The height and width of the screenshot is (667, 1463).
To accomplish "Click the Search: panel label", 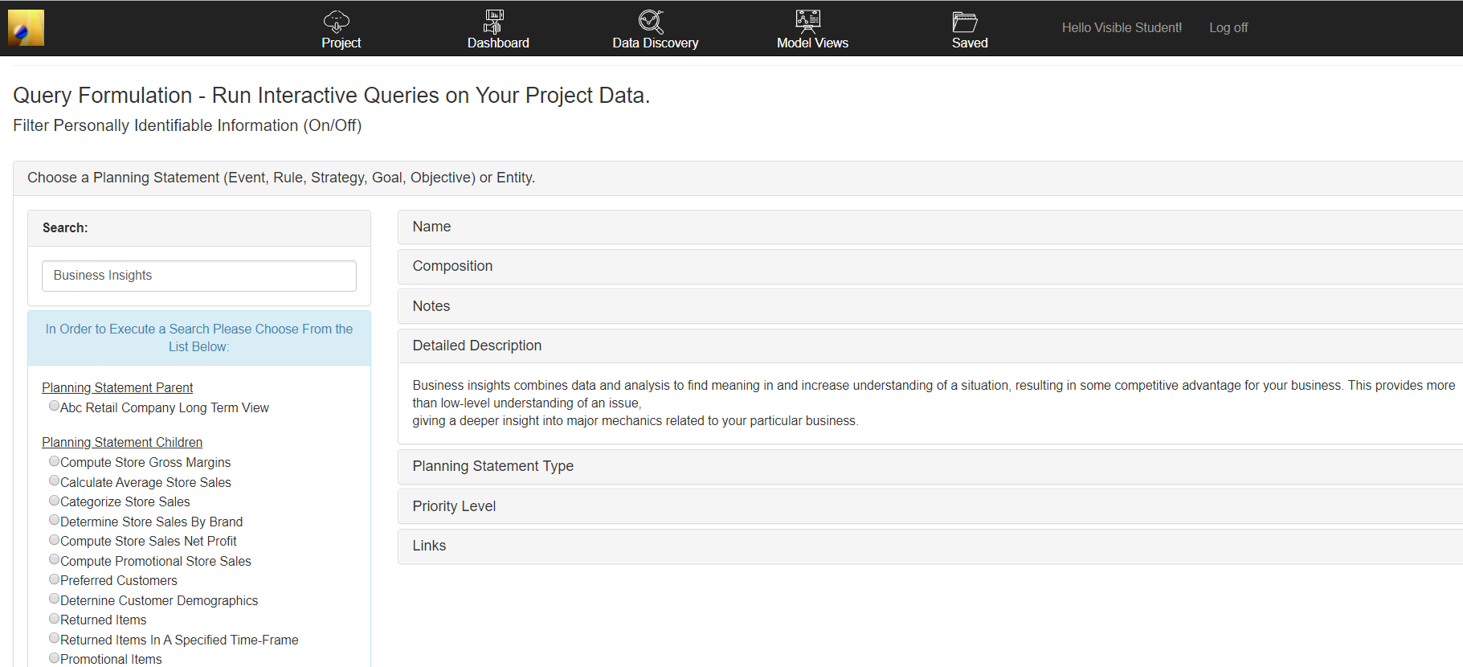I will point(65,228).
